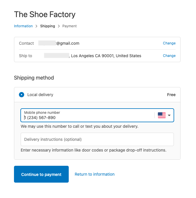This screenshot has height=198, width=196.
Task: Click the Free shipping price label
Action: [171, 95]
